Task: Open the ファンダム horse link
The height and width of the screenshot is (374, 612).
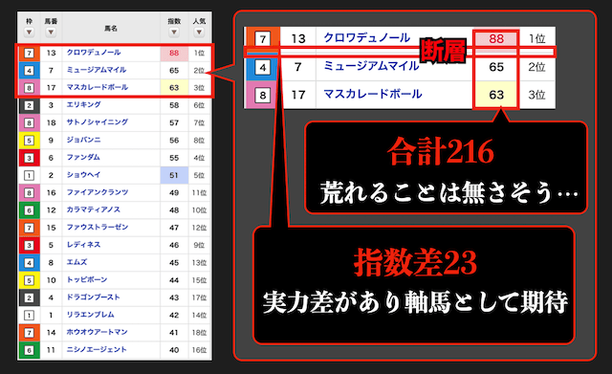Action: pyautogui.click(x=83, y=157)
